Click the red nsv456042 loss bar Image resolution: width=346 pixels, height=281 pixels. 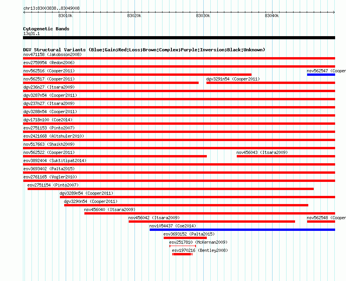212,222
